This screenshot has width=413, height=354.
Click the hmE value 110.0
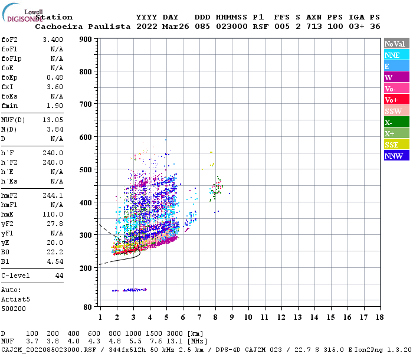(53, 214)
